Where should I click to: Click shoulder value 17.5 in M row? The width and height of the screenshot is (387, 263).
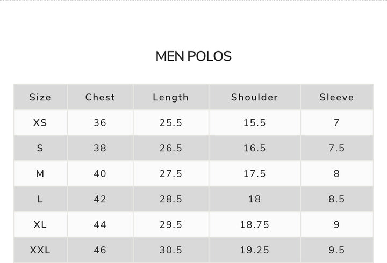click(255, 173)
